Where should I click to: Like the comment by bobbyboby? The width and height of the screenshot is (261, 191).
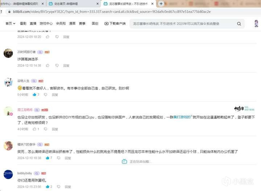47,187
